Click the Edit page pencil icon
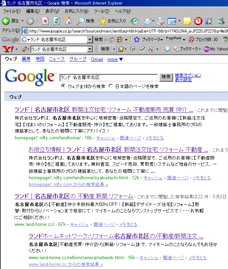Screen dimensions: 228x269 172,21
